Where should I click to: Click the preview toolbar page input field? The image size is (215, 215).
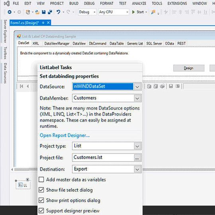[199, 86]
